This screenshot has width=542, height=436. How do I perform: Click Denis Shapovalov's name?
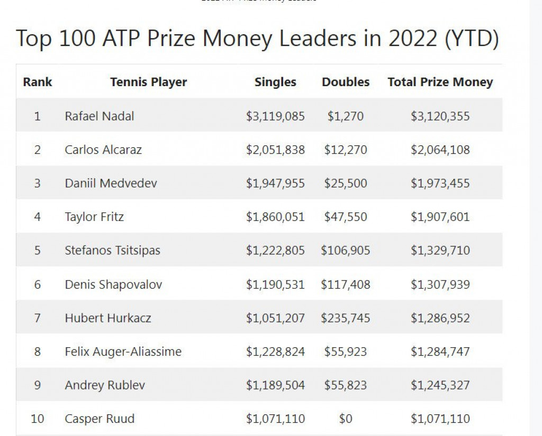pos(113,284)
